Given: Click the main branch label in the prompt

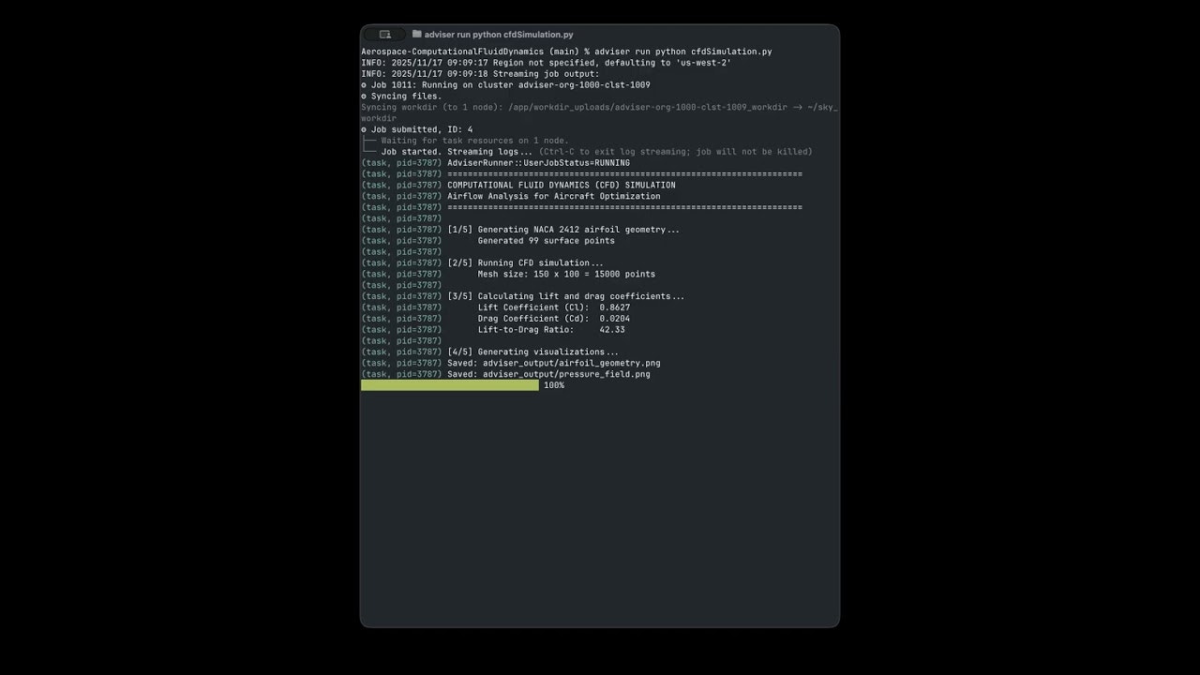Looking at the screenshot, I should [x=564, y=52].
